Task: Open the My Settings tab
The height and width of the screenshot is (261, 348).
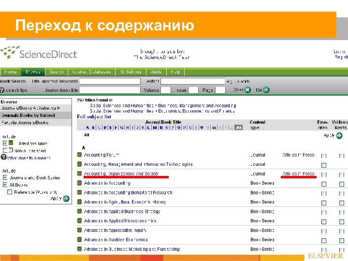Action: coord(130,72)
